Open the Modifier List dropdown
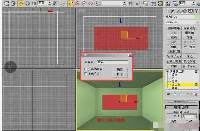200x131 pixels. pos(182,22)
